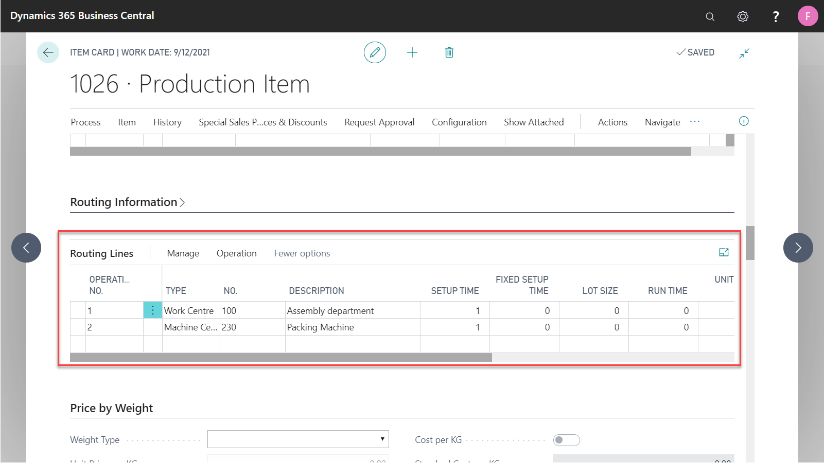This screenshot has height=463, width=824.
Task: Expand Routing Lines to full view
Action: point(724,252)
